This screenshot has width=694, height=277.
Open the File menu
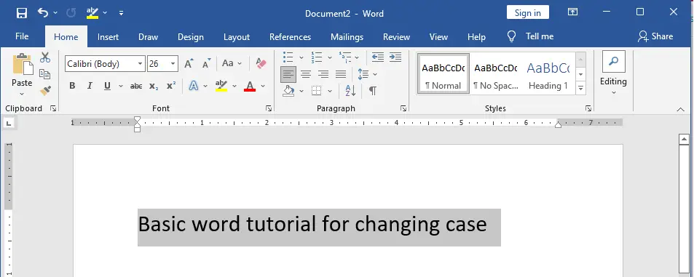(22, 36)
